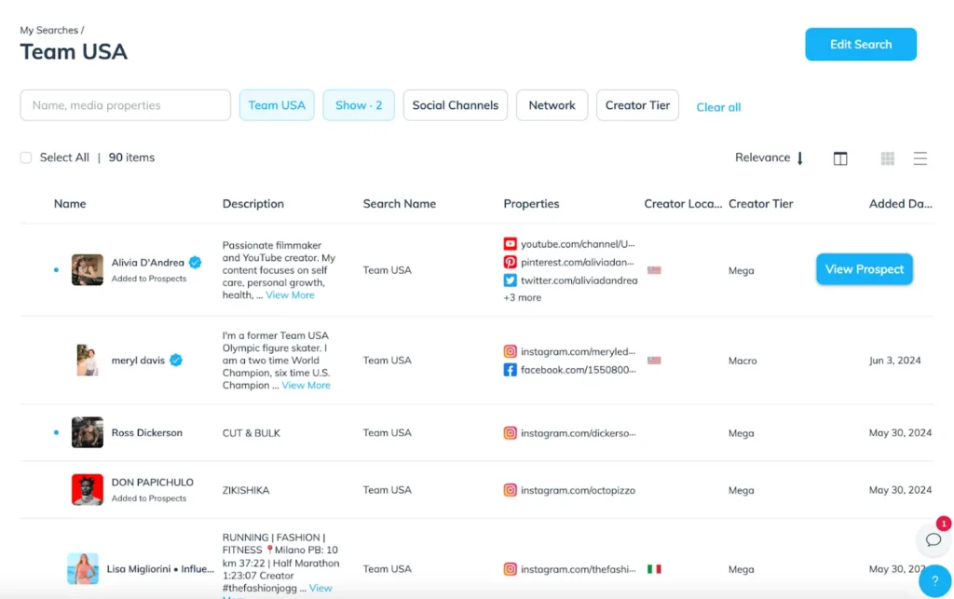Go to My Searches breadcrumb

[x=49, y=30]
